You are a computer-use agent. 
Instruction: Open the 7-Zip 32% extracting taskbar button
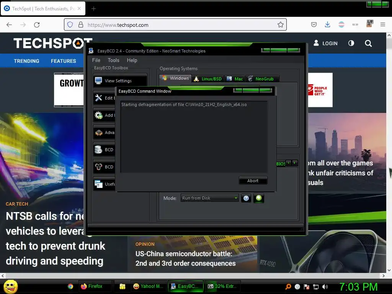222,286
